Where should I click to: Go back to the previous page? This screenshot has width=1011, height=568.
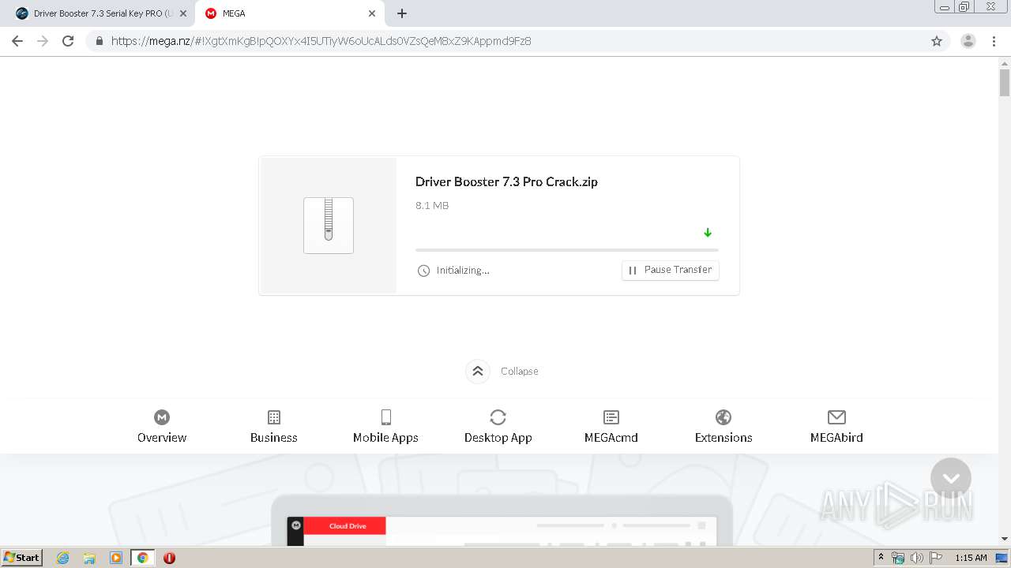pyautogui.click(x=17, y=41)
